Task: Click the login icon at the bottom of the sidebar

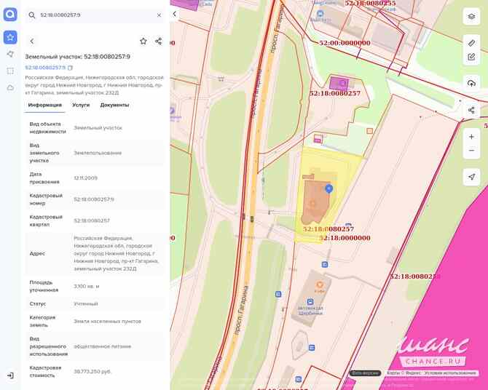Action: [x=10, y=375]
